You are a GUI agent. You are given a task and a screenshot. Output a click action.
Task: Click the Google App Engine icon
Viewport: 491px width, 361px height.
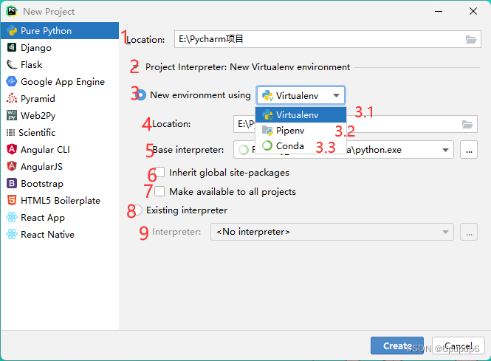point(12,81)
